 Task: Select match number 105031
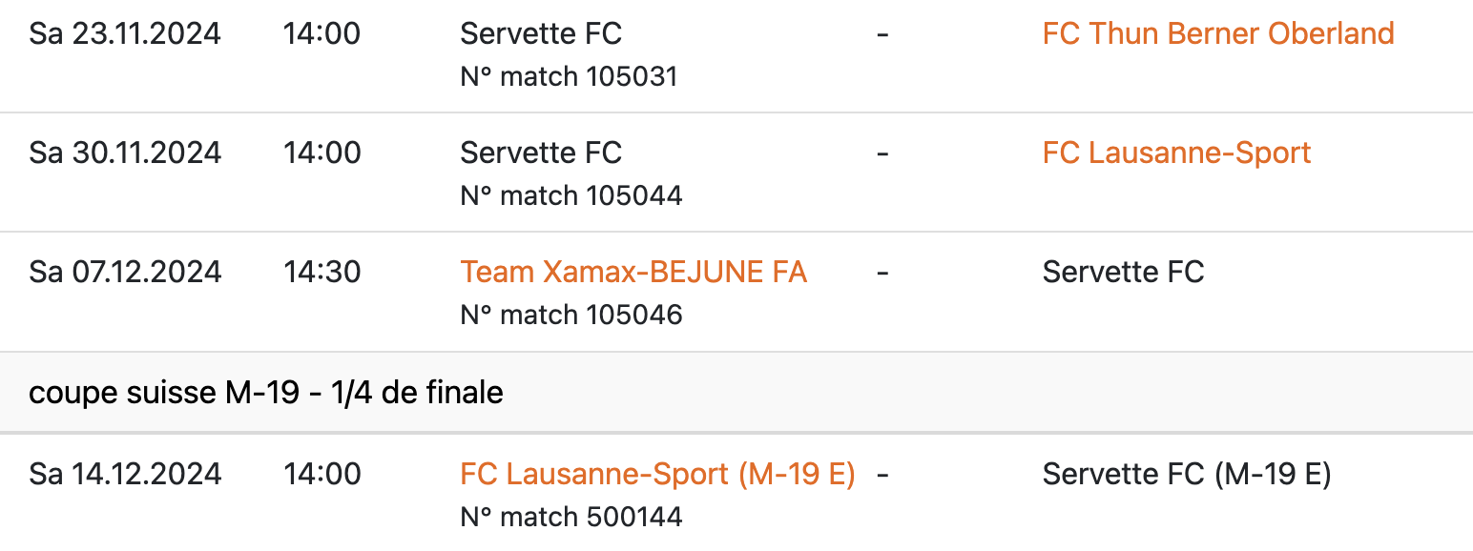tap(569, 77)
